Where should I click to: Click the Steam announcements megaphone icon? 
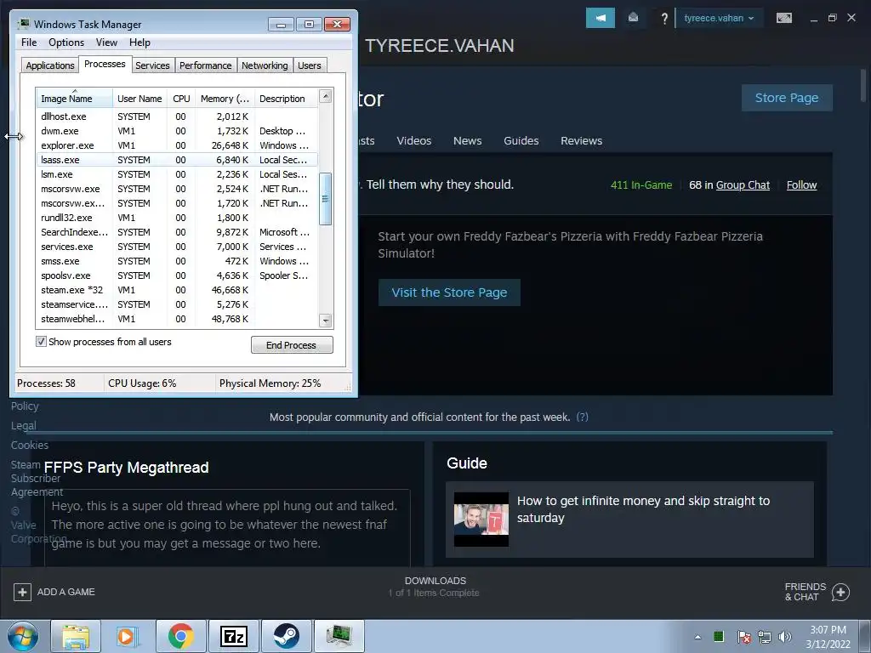pyautogui.click(x=600, y=18)
